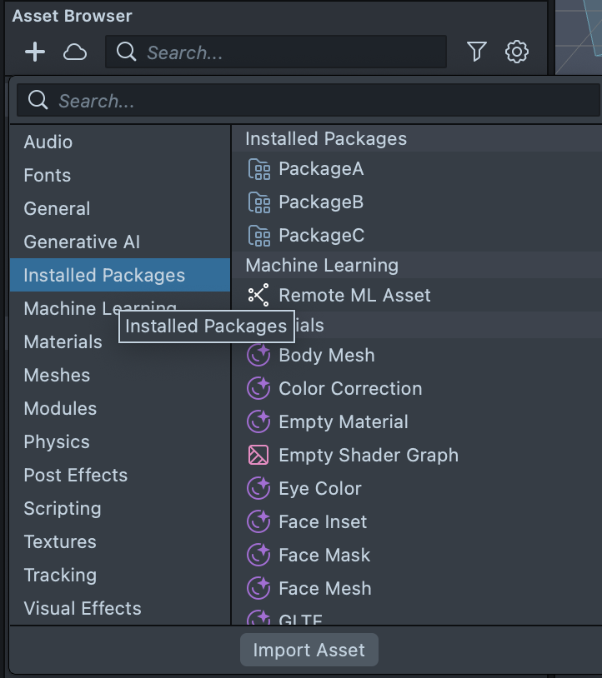
Task: Choose the Color Correction material
Action: [x=350, y=388]
